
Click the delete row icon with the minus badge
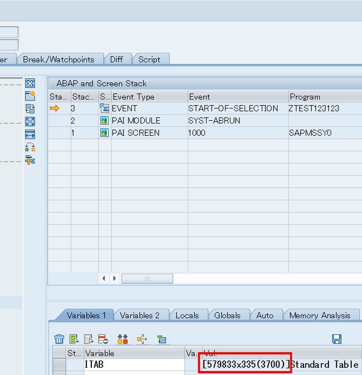(x=103, y=339)
